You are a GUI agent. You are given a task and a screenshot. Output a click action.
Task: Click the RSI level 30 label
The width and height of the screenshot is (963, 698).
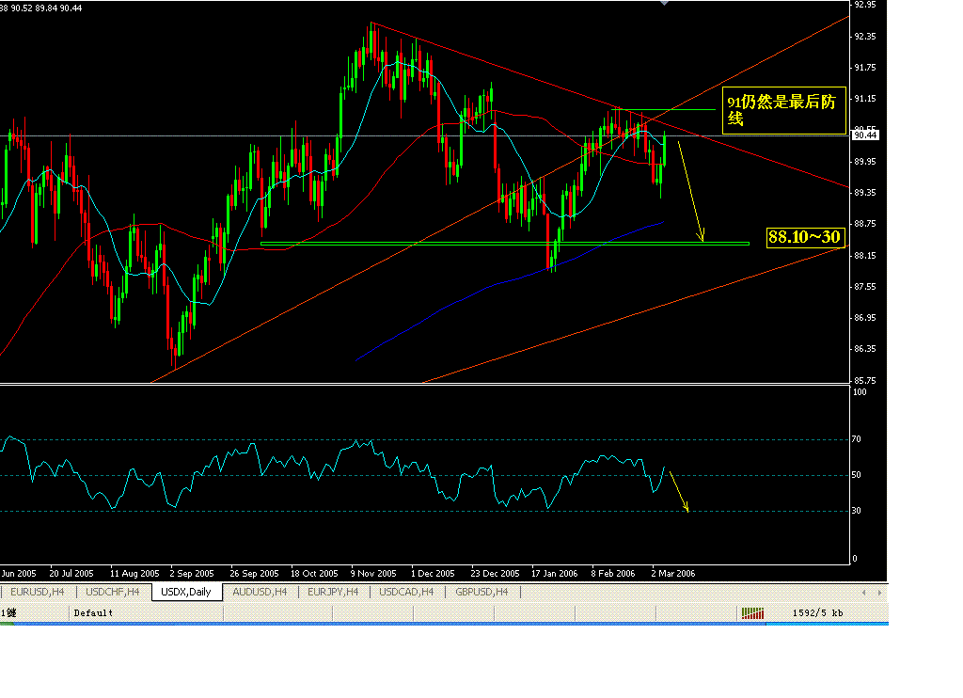857,510
